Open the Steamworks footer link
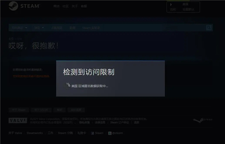The width and height of the screenshot is (225, 144). (x=35, y=133)
